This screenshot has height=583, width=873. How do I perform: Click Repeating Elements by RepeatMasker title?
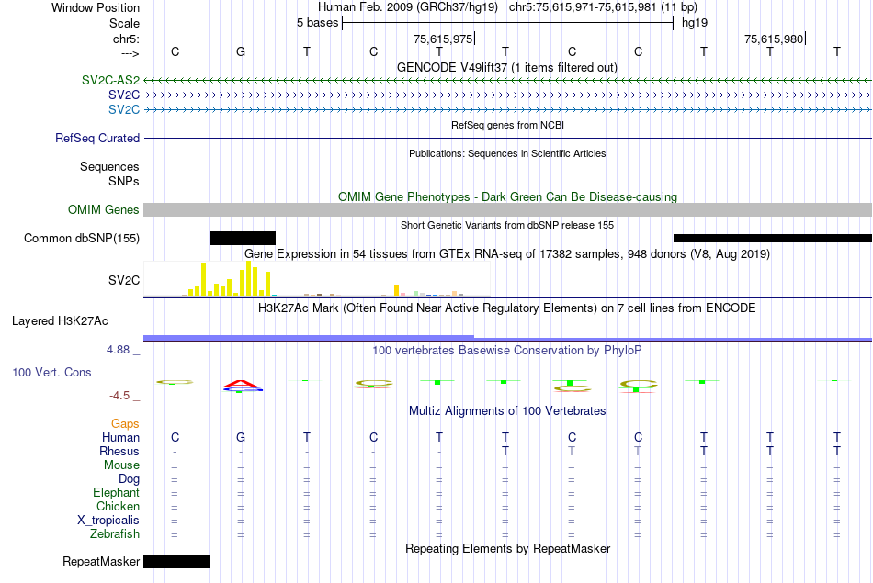(508, 548)
